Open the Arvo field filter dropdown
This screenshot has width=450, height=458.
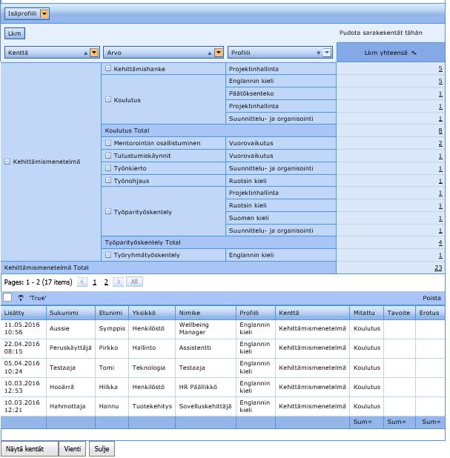click(x=219, y=53)
